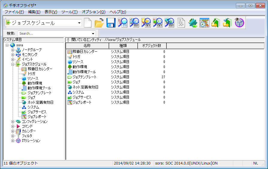Select リソース in the tree
268x169 pixels.
(33, 79)
